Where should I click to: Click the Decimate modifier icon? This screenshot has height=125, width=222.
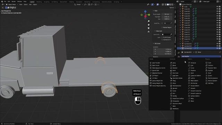(171, 73)
